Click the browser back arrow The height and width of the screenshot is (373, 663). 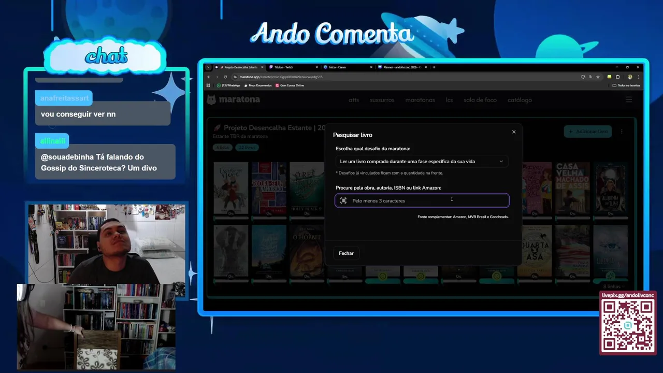pos(209,77)
